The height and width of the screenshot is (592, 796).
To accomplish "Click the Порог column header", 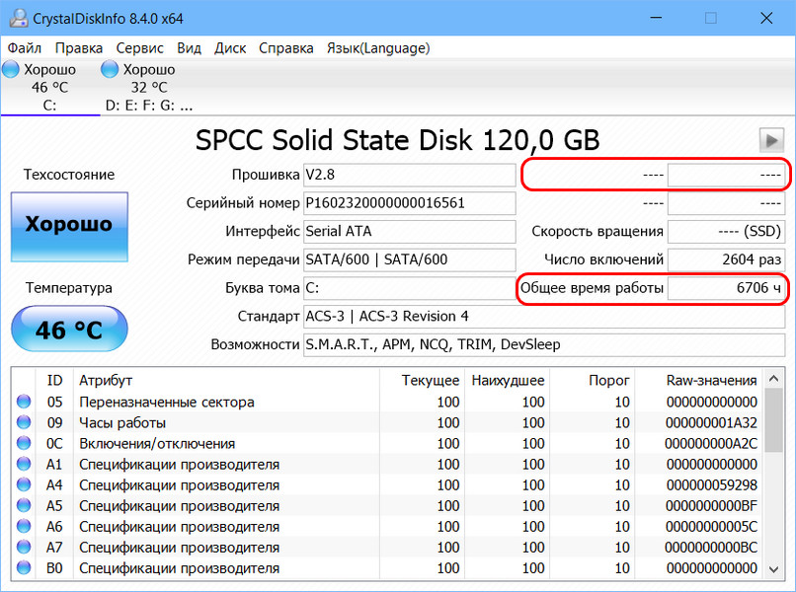I will pos(593,381).
